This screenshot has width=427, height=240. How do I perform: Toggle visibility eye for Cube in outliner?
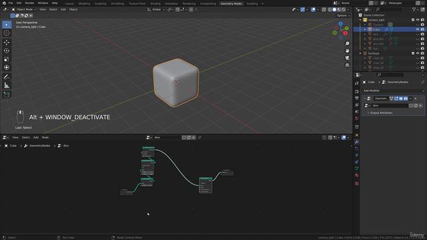[418, 29]
